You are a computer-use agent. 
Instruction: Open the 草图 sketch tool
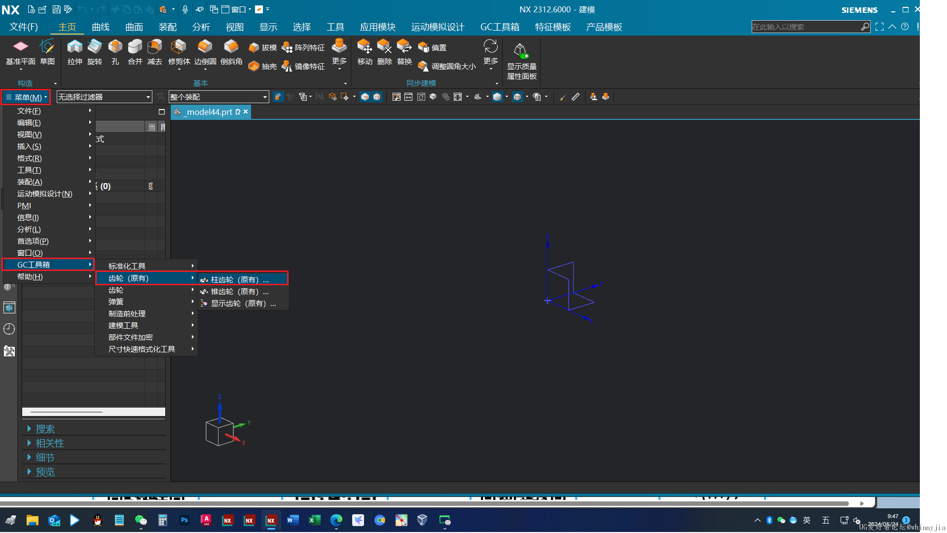(47, 52)
